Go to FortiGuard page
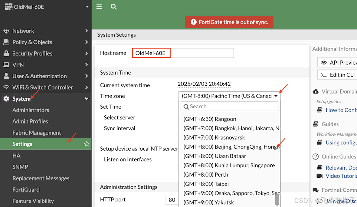 tap(26, 190)
